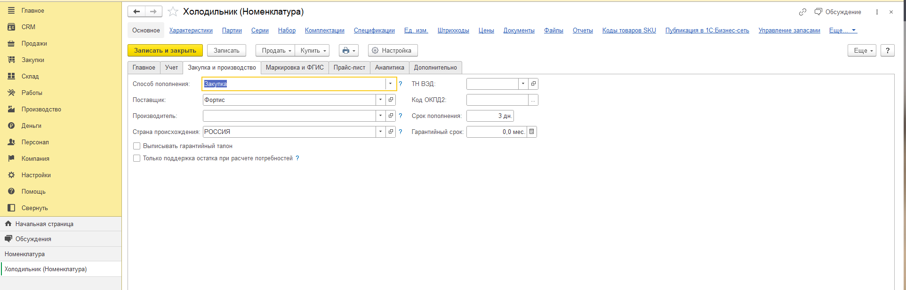Collapse the sidebar with Свернуть

61,208
